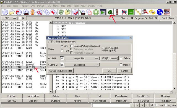This screenshot has width=177, height=108.
Task: Click the disc icon labeled new
Action: 26,12
